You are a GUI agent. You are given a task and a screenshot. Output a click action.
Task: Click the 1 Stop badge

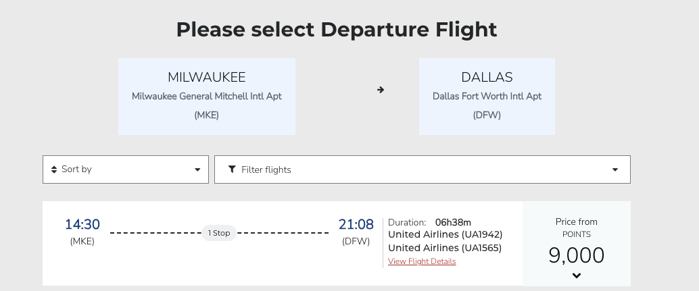click(219, 233)
